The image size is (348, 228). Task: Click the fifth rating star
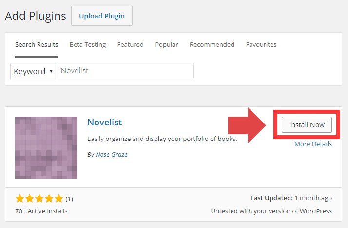[59, 198]
